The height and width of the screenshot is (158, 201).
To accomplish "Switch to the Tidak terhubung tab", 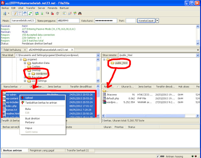I will (12, 50).
